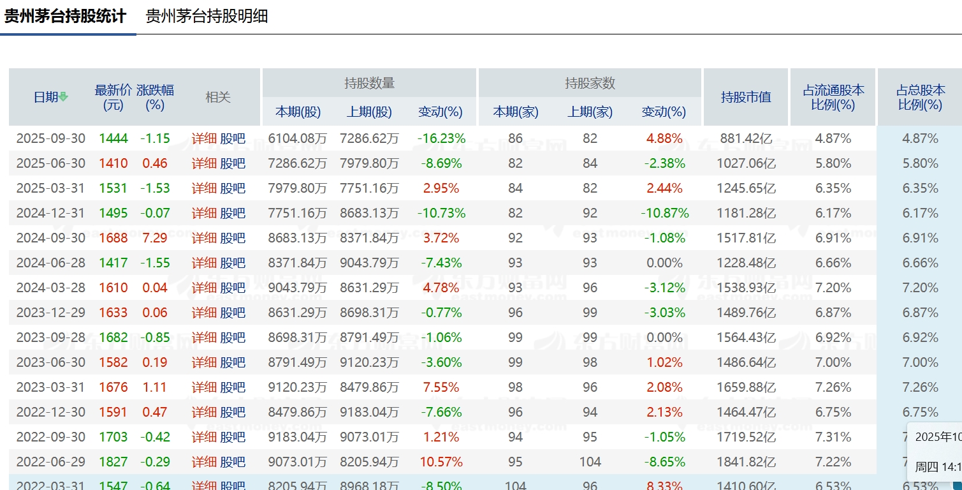This screenshot has height=490, width=962.
Task: Open 股吧 link for 2023-03-31 row
Action: pos(233,387)
